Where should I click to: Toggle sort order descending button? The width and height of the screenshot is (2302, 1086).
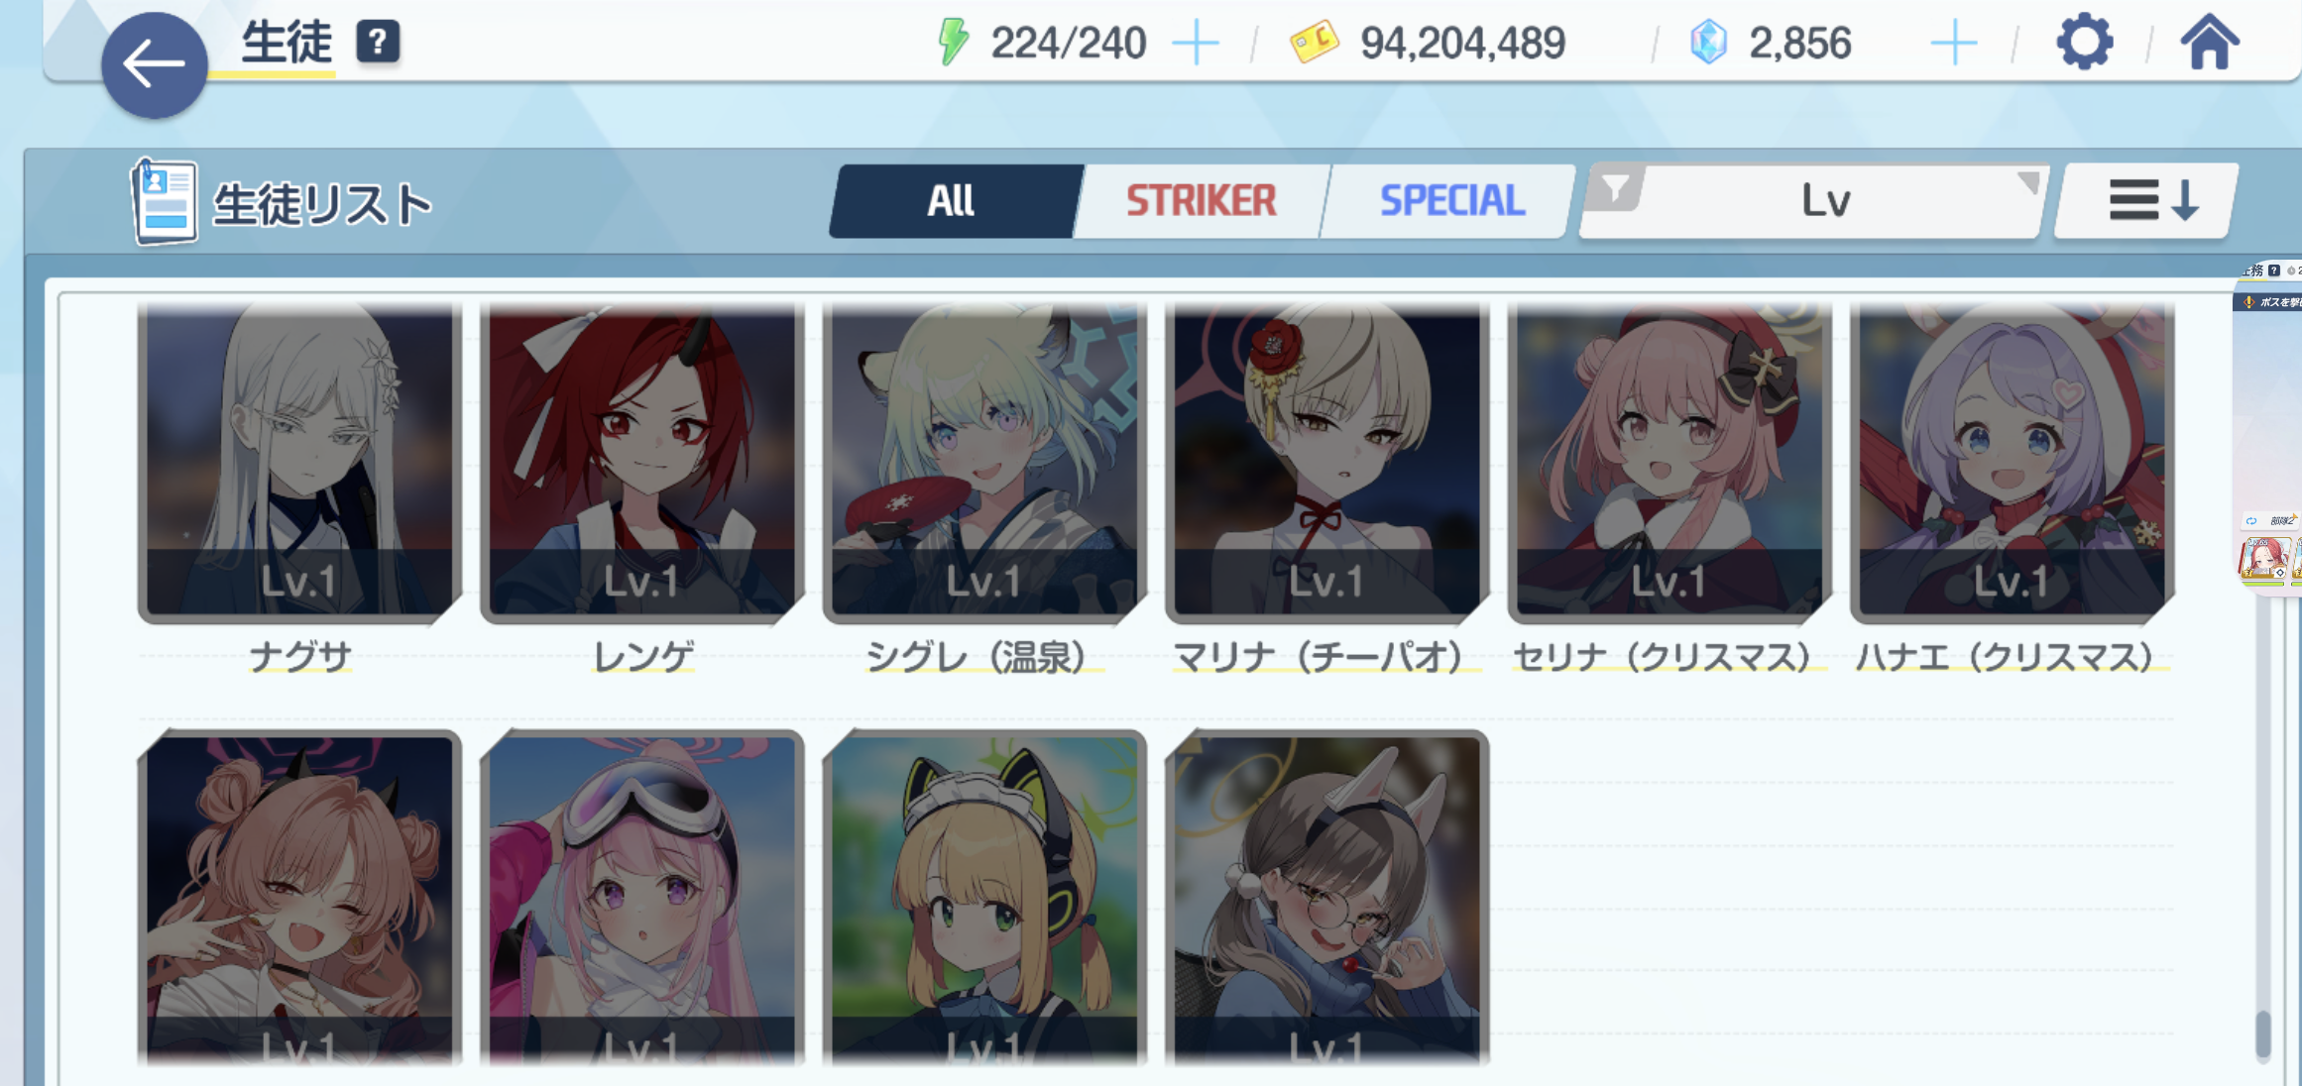coord(2147,201)
